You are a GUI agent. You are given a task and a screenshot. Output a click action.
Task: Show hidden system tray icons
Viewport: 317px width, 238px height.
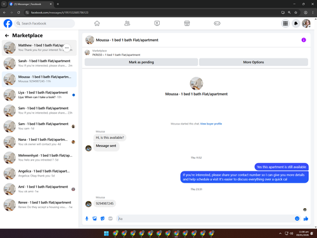tap(280, 234)
